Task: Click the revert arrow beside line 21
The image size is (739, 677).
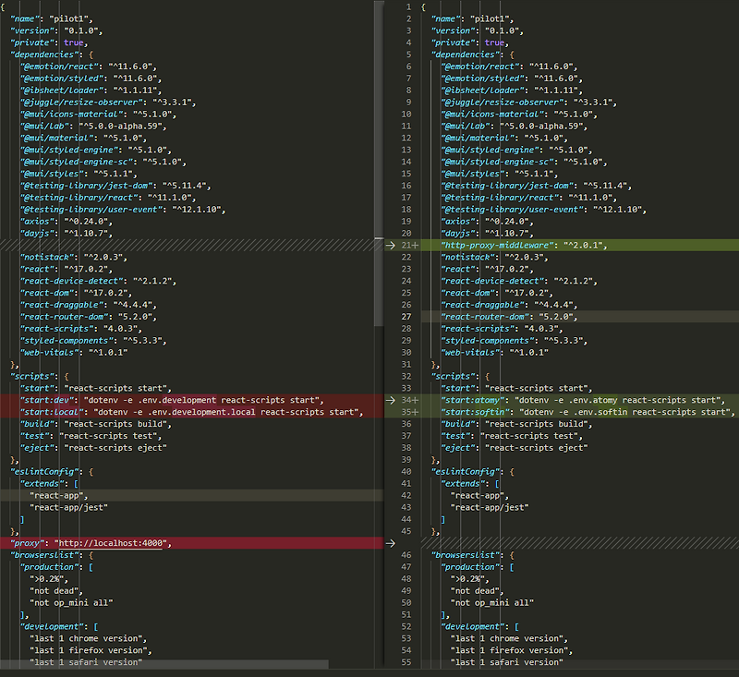Action: tap(390, 245)
